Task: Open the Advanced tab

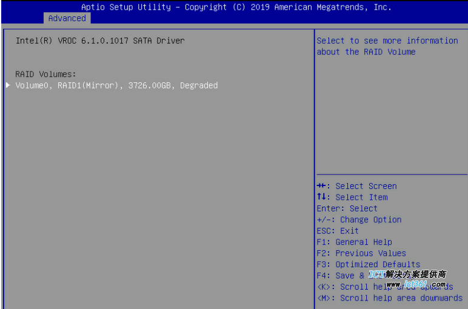Action: click(x=67, y=18)
